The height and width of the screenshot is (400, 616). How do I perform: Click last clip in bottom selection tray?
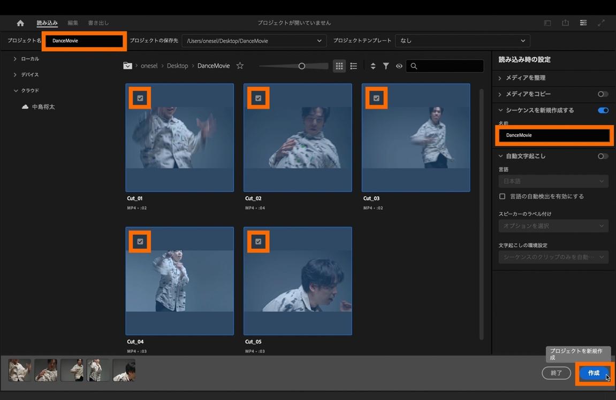click(124, 370)
